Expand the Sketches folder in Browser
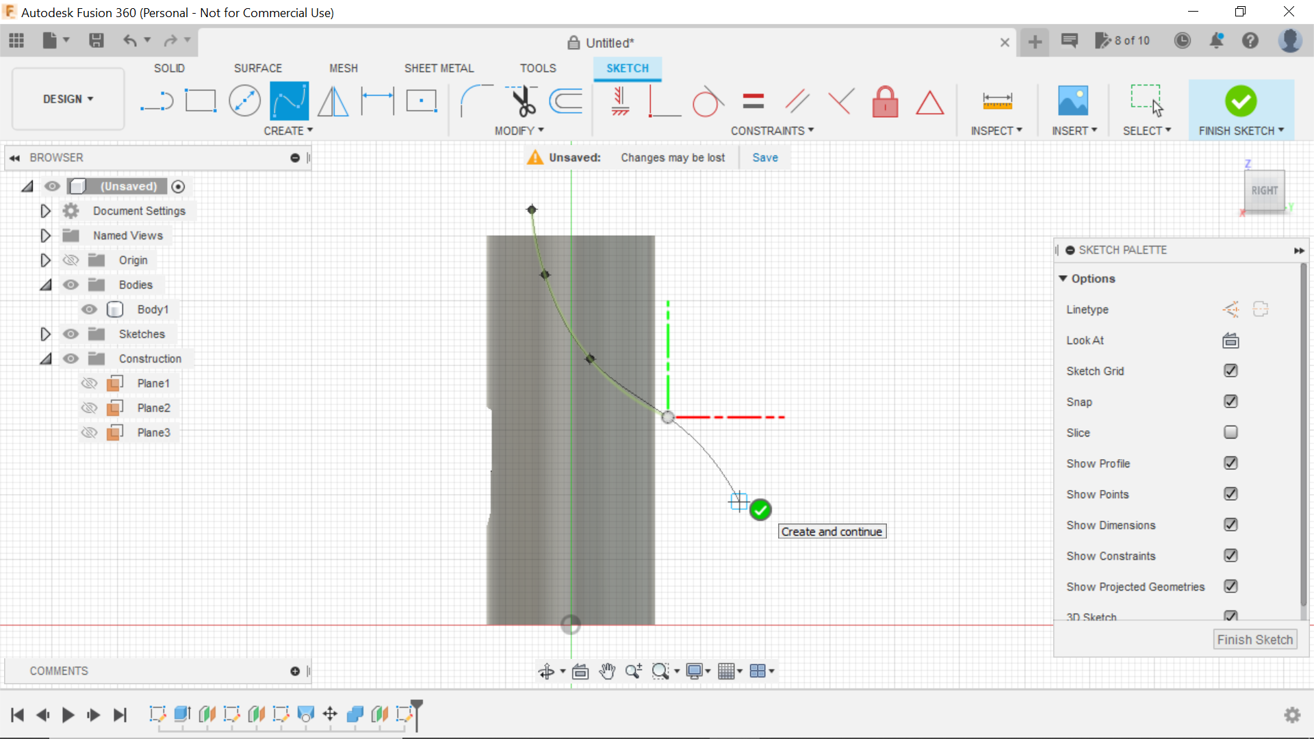The height and width of the screenshot is (739, 1314). click(44, 334)
